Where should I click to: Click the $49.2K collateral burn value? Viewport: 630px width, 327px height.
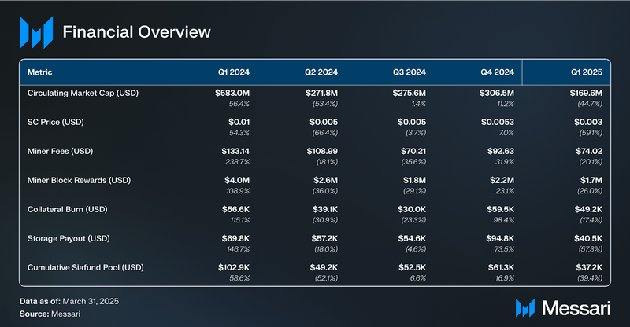(x=588, y=209)
